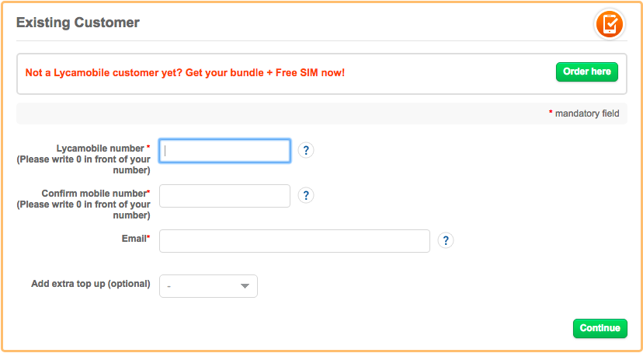The width and height of the screenshot is (643, 353).
Task: Submit the form with Continue
Action: [600, 328]
